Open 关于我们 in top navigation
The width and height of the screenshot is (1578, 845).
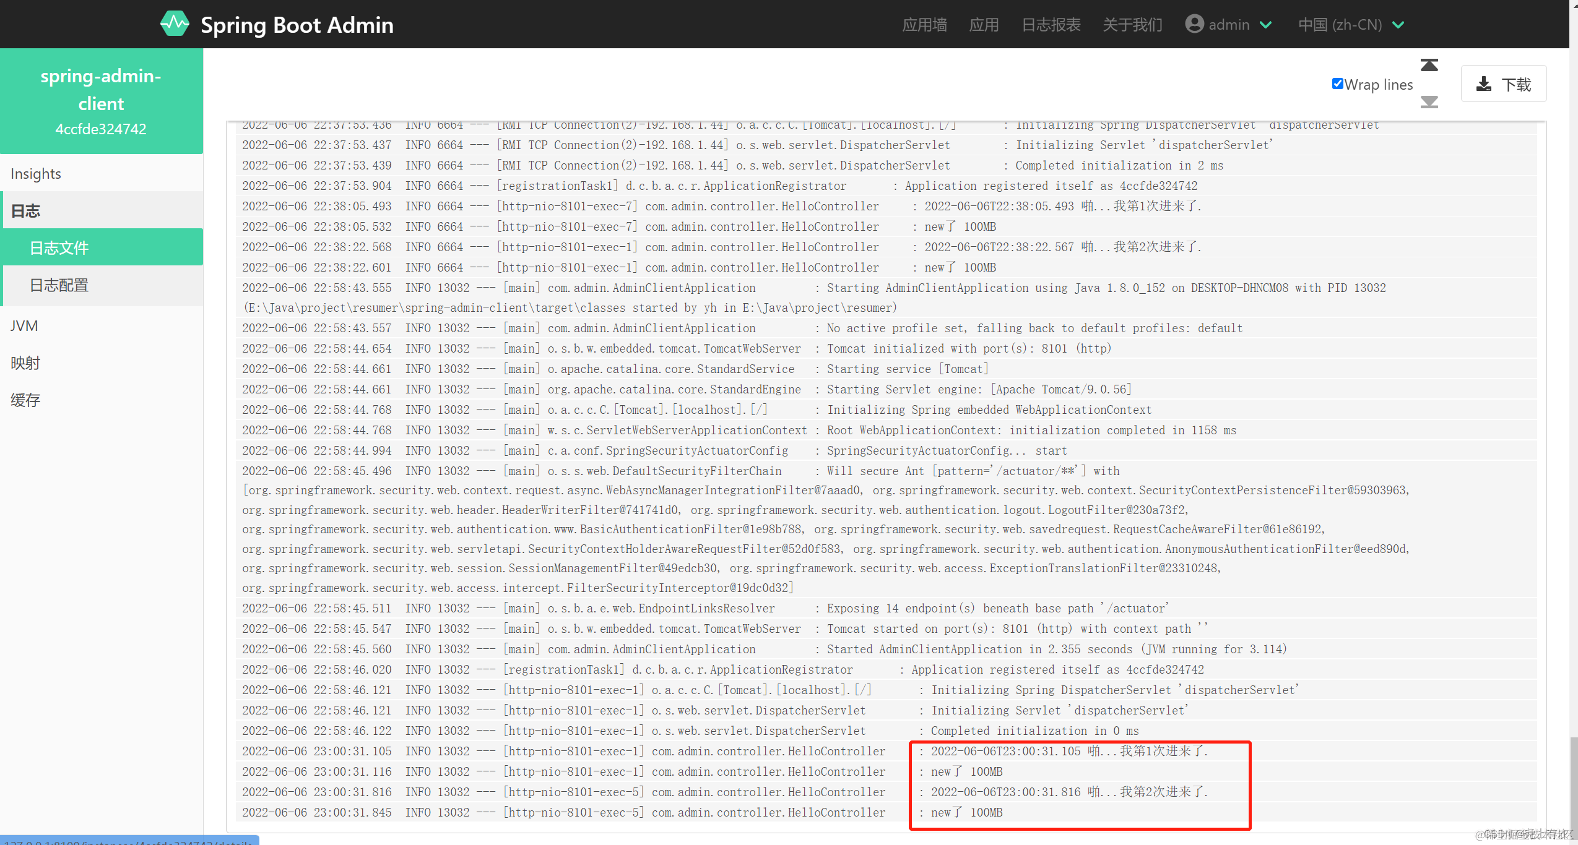point(1132,25)
